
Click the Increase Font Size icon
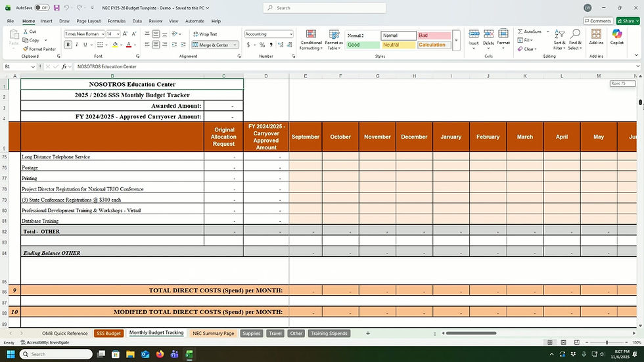click(125, 34)
